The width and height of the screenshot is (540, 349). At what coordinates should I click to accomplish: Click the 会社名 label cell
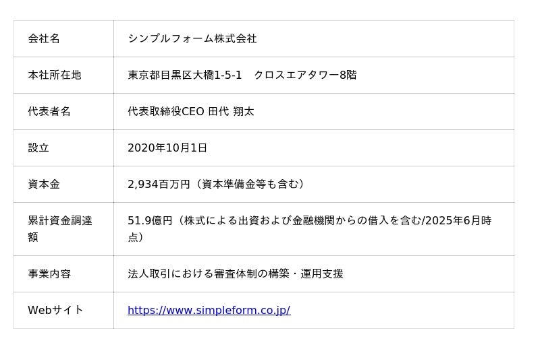click(x=44, y=39)
